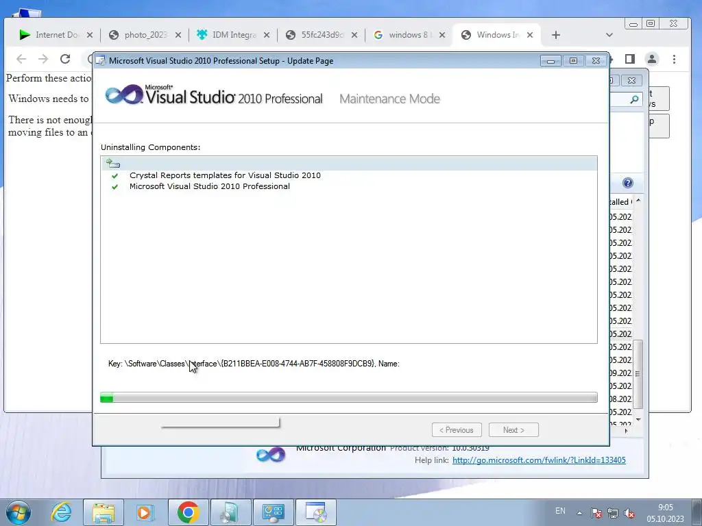Open Chrome three-dot menu
The height and width of the screenshot is (526, 702).
point(675,59)
